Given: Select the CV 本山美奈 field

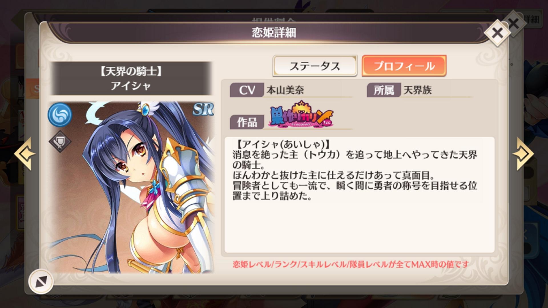Looking at the screenshot, I should pyautogui.click(x=291, y=90).
